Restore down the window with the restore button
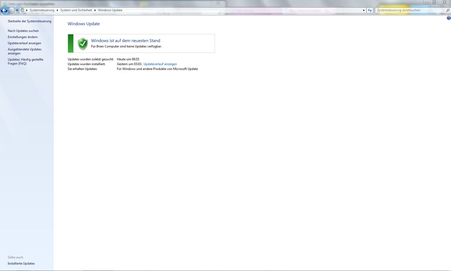Viewport: 451px width, 271px height. coord(434,2)
